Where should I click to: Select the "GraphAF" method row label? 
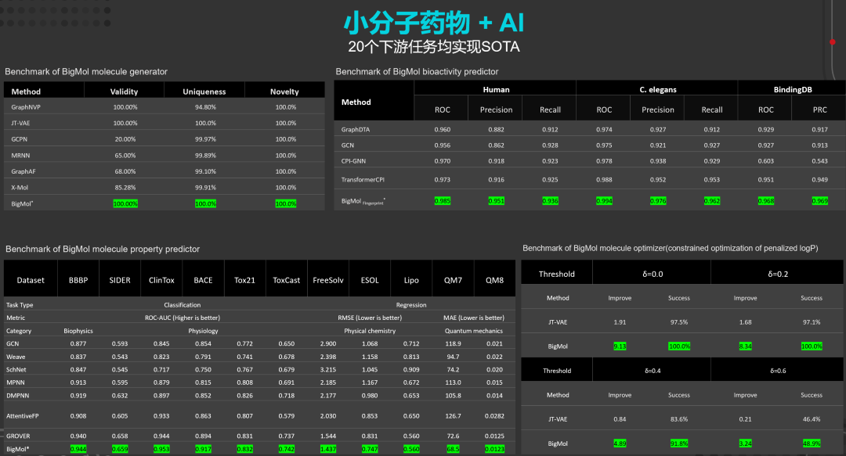[x=23, y=171]
